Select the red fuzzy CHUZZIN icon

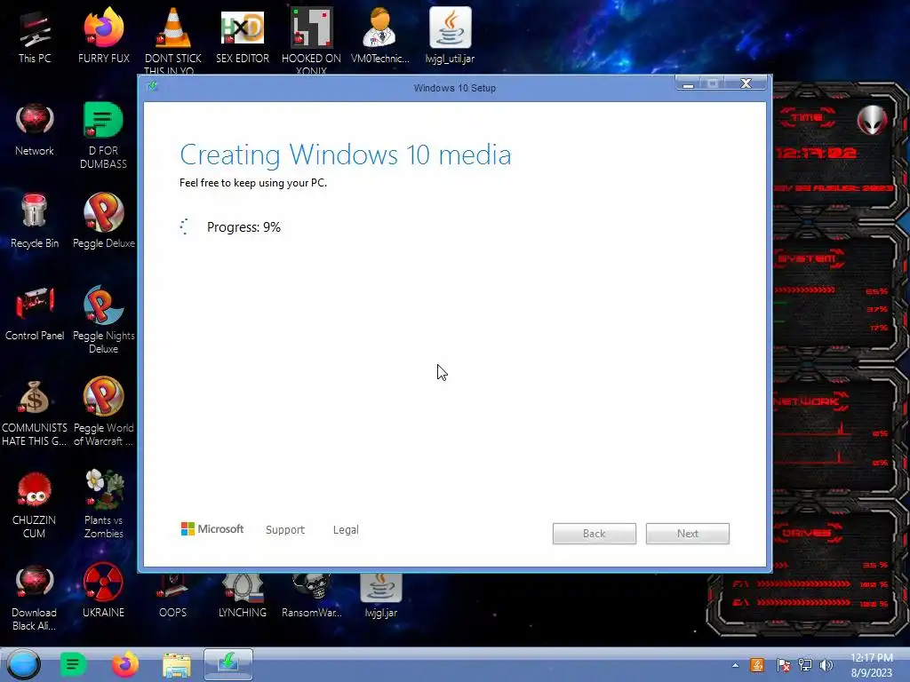pos(35,504)
